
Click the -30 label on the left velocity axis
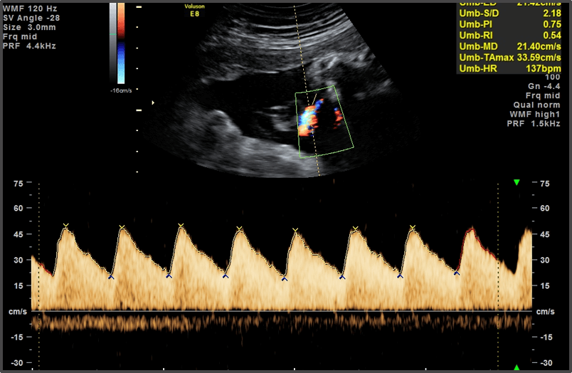pos(17,363)
